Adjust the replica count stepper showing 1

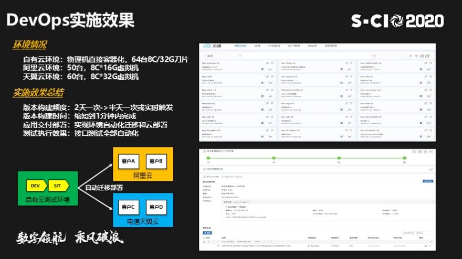[x=268, y=242]
